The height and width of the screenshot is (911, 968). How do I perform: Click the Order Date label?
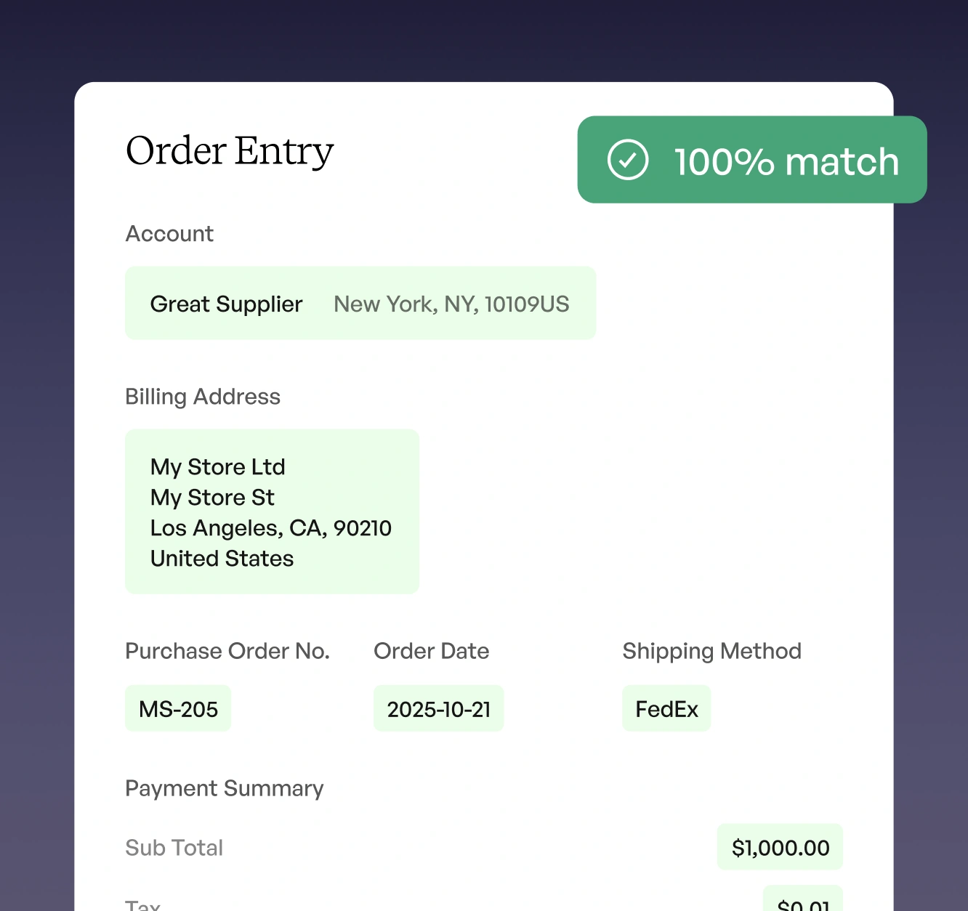point(431,651)
